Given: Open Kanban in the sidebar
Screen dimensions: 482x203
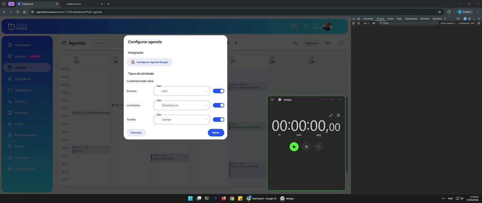Looking at the screenshot, I should click(x=27, y=56).
